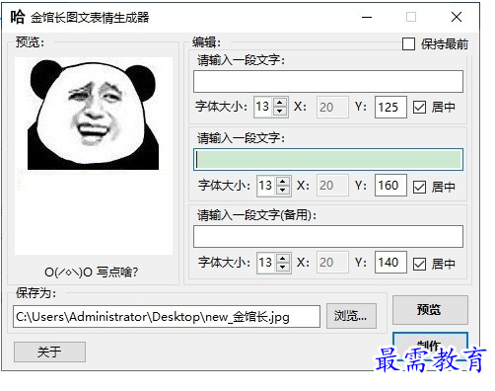495x391 pixels.
Task: Click the 保存为: label
Action: (x=35, y=293)
